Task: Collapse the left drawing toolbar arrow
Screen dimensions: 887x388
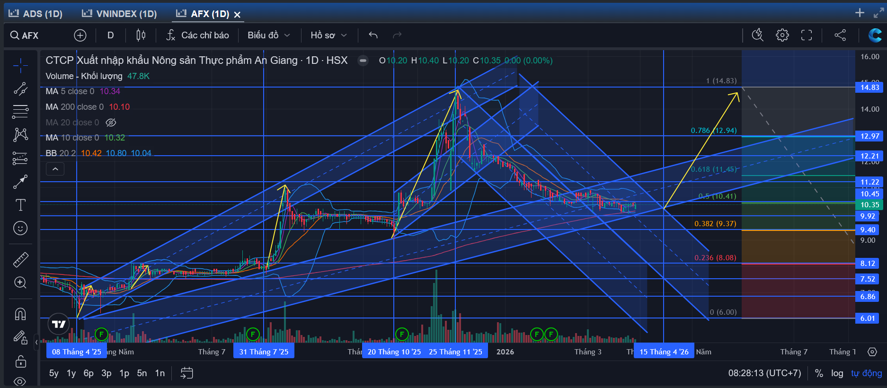Action: 36,342
